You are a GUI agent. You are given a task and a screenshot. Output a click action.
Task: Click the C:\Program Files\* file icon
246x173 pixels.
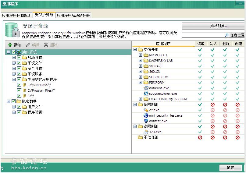[x=24, y=90]
